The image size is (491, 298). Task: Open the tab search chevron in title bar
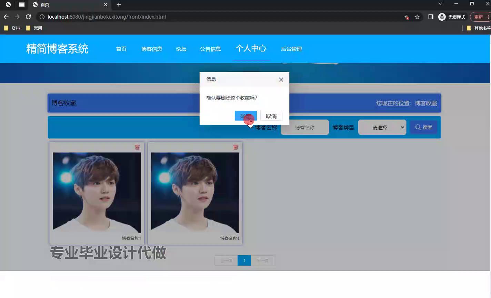[440, 4]
